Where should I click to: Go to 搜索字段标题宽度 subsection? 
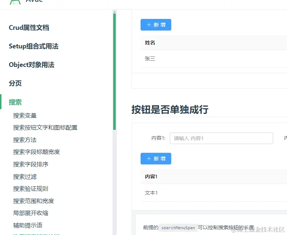click(37, 152)
